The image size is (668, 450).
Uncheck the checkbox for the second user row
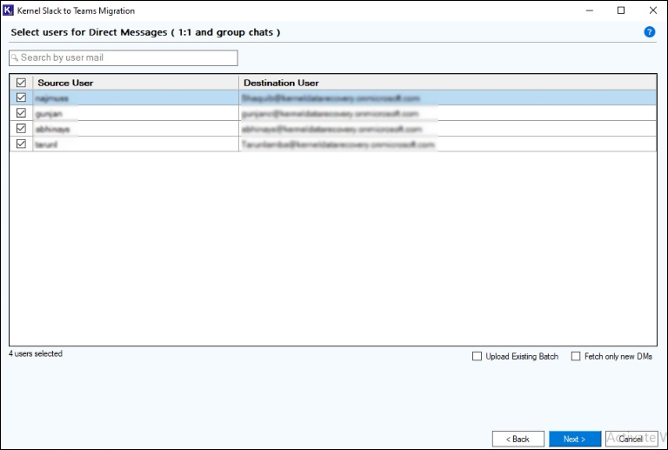(21, 113)
